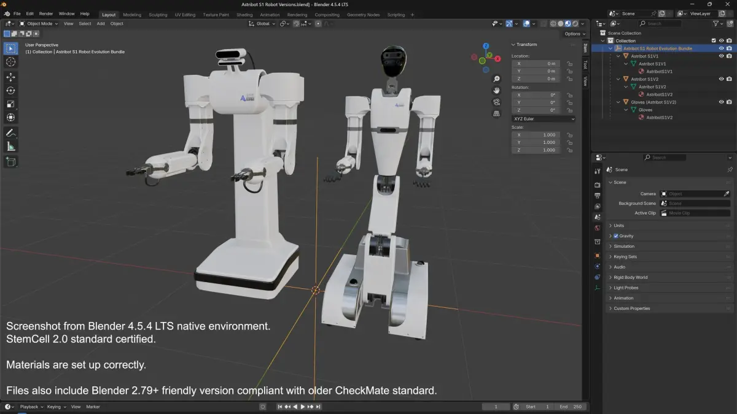
Task: Disable render for Astribot S1 Robot Evolution Bundle
Action: click(x=729, y=48)
